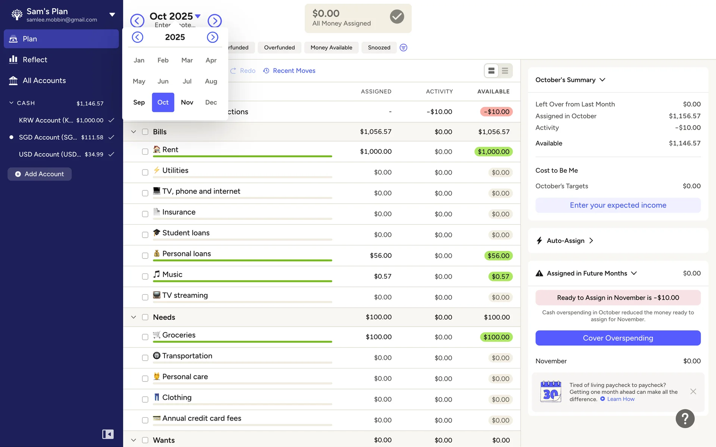
Task: Tick the Bills group checkbox
Action: click(145, 132)
